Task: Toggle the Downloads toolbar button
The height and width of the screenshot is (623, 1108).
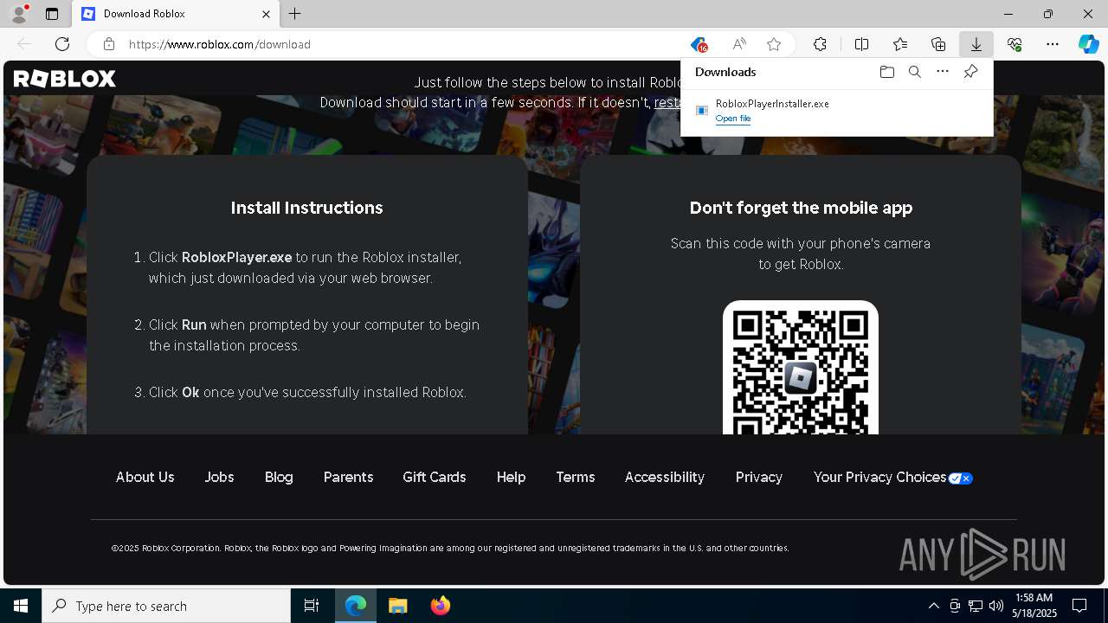Action: pos(976,44)
